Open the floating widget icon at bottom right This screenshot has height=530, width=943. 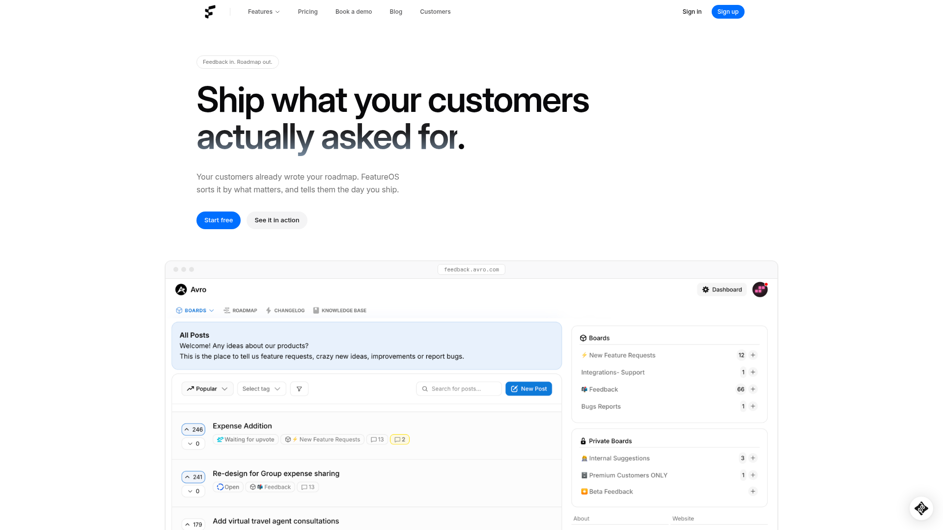tap(921, 508)
